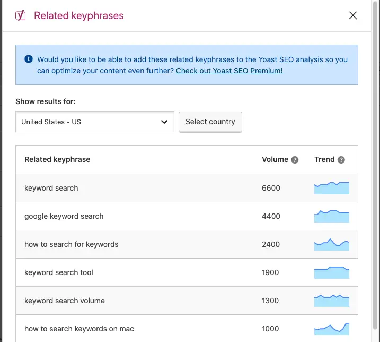The height and width of the screenshot is (342, 380).
Task: Click trend chart for 'keyword search tool'
Action: (x=332, y=272)
